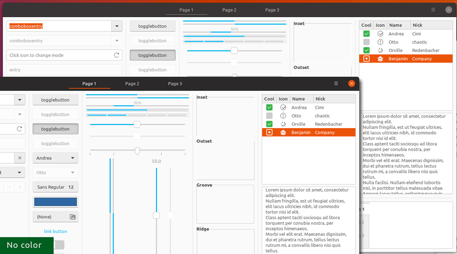Click Orville's moon icon in back window
Screen dimensions: 457x254
coord(380,50)
